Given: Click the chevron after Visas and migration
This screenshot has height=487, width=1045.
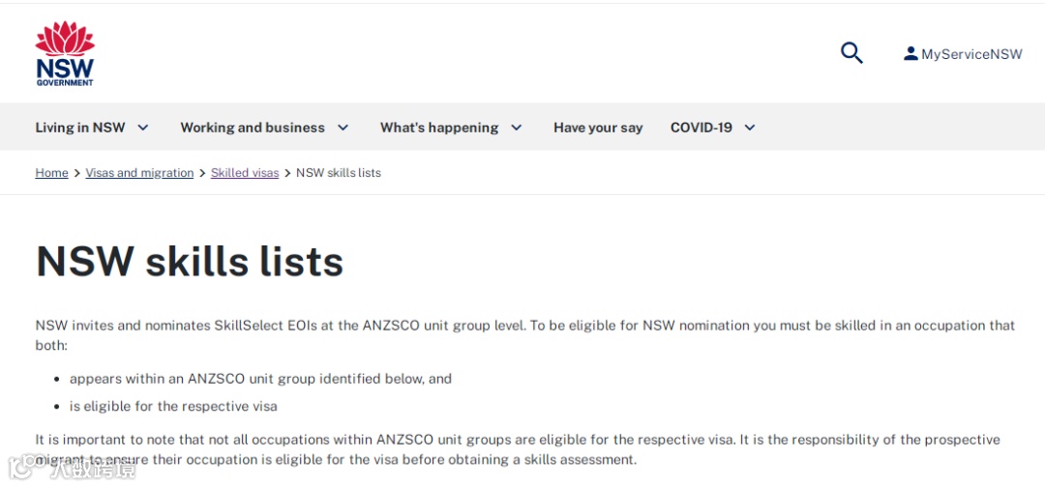Looking at the screenshot, I should 202,174.
